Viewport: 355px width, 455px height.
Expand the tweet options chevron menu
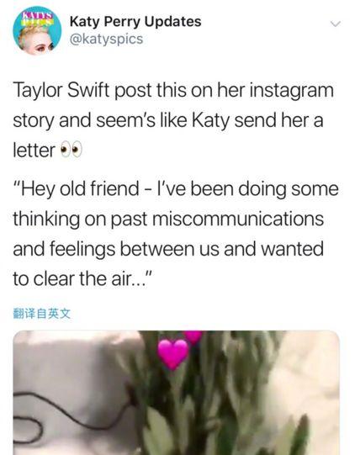[336, 24]
